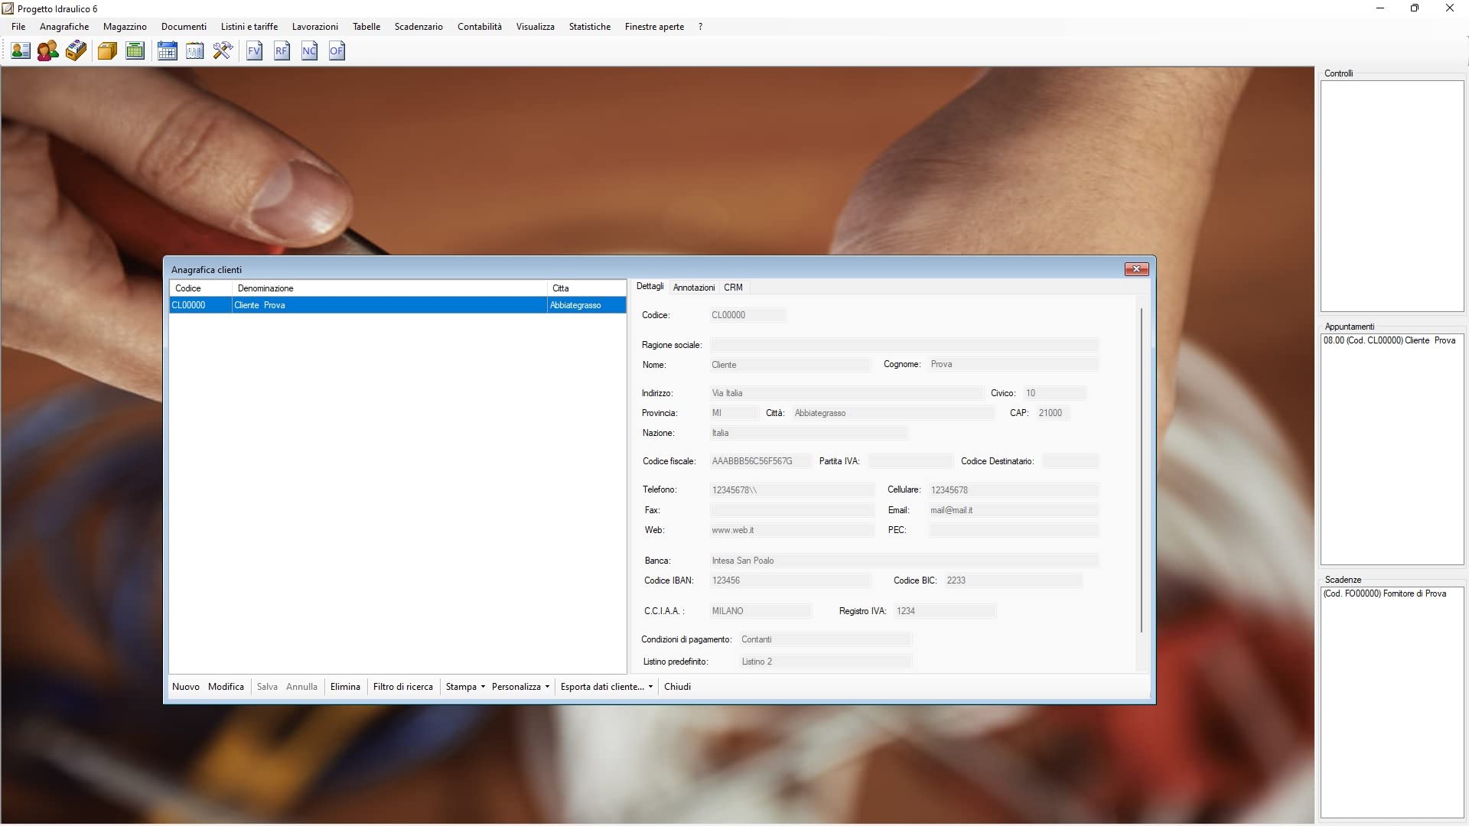Open the File menu

18,27
